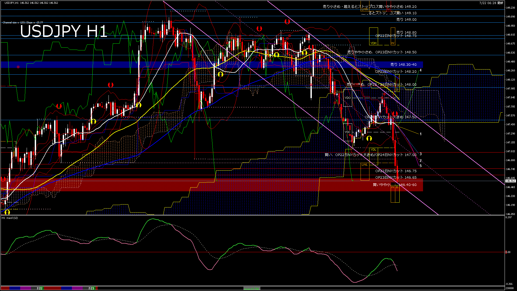Select the OP23・28日NYカット 148.00 label
This screenshot has width=517, height=291.
pyautogui.click(x=381, y=84)
